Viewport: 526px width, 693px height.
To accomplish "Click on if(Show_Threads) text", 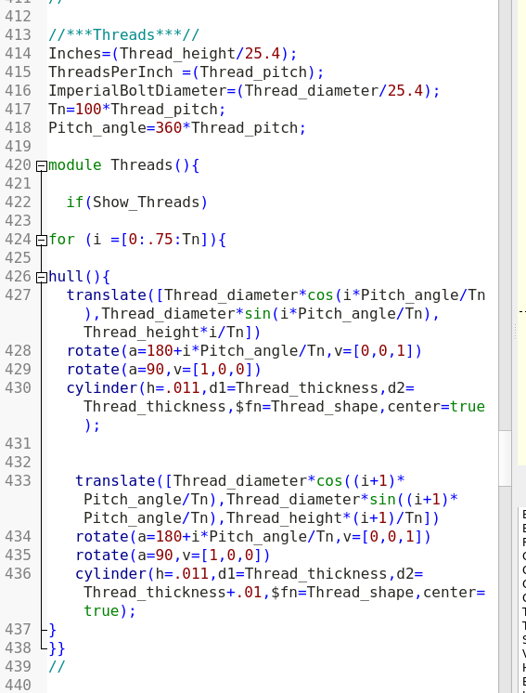I will pyautogui.click(x=136, y=202).
